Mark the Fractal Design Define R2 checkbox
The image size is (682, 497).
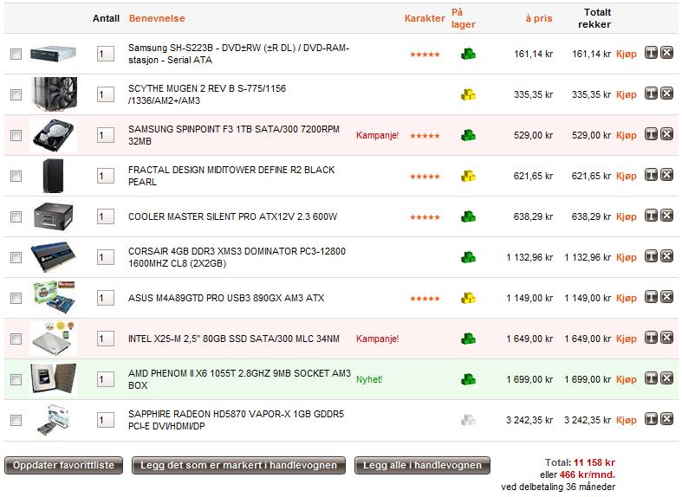coord(16,176)
